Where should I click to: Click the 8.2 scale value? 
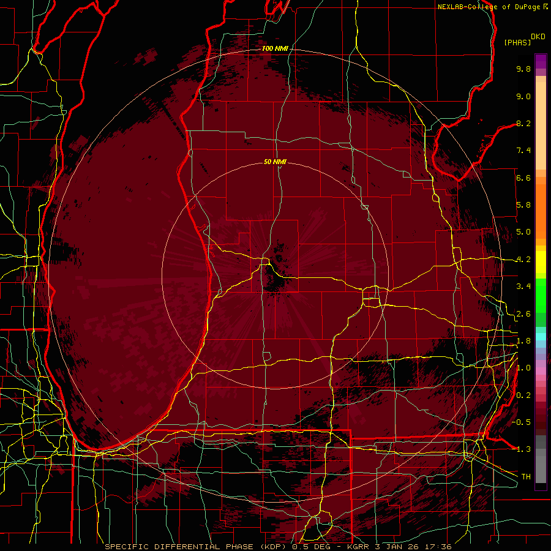pyautogui.click(x=523, y=123)
